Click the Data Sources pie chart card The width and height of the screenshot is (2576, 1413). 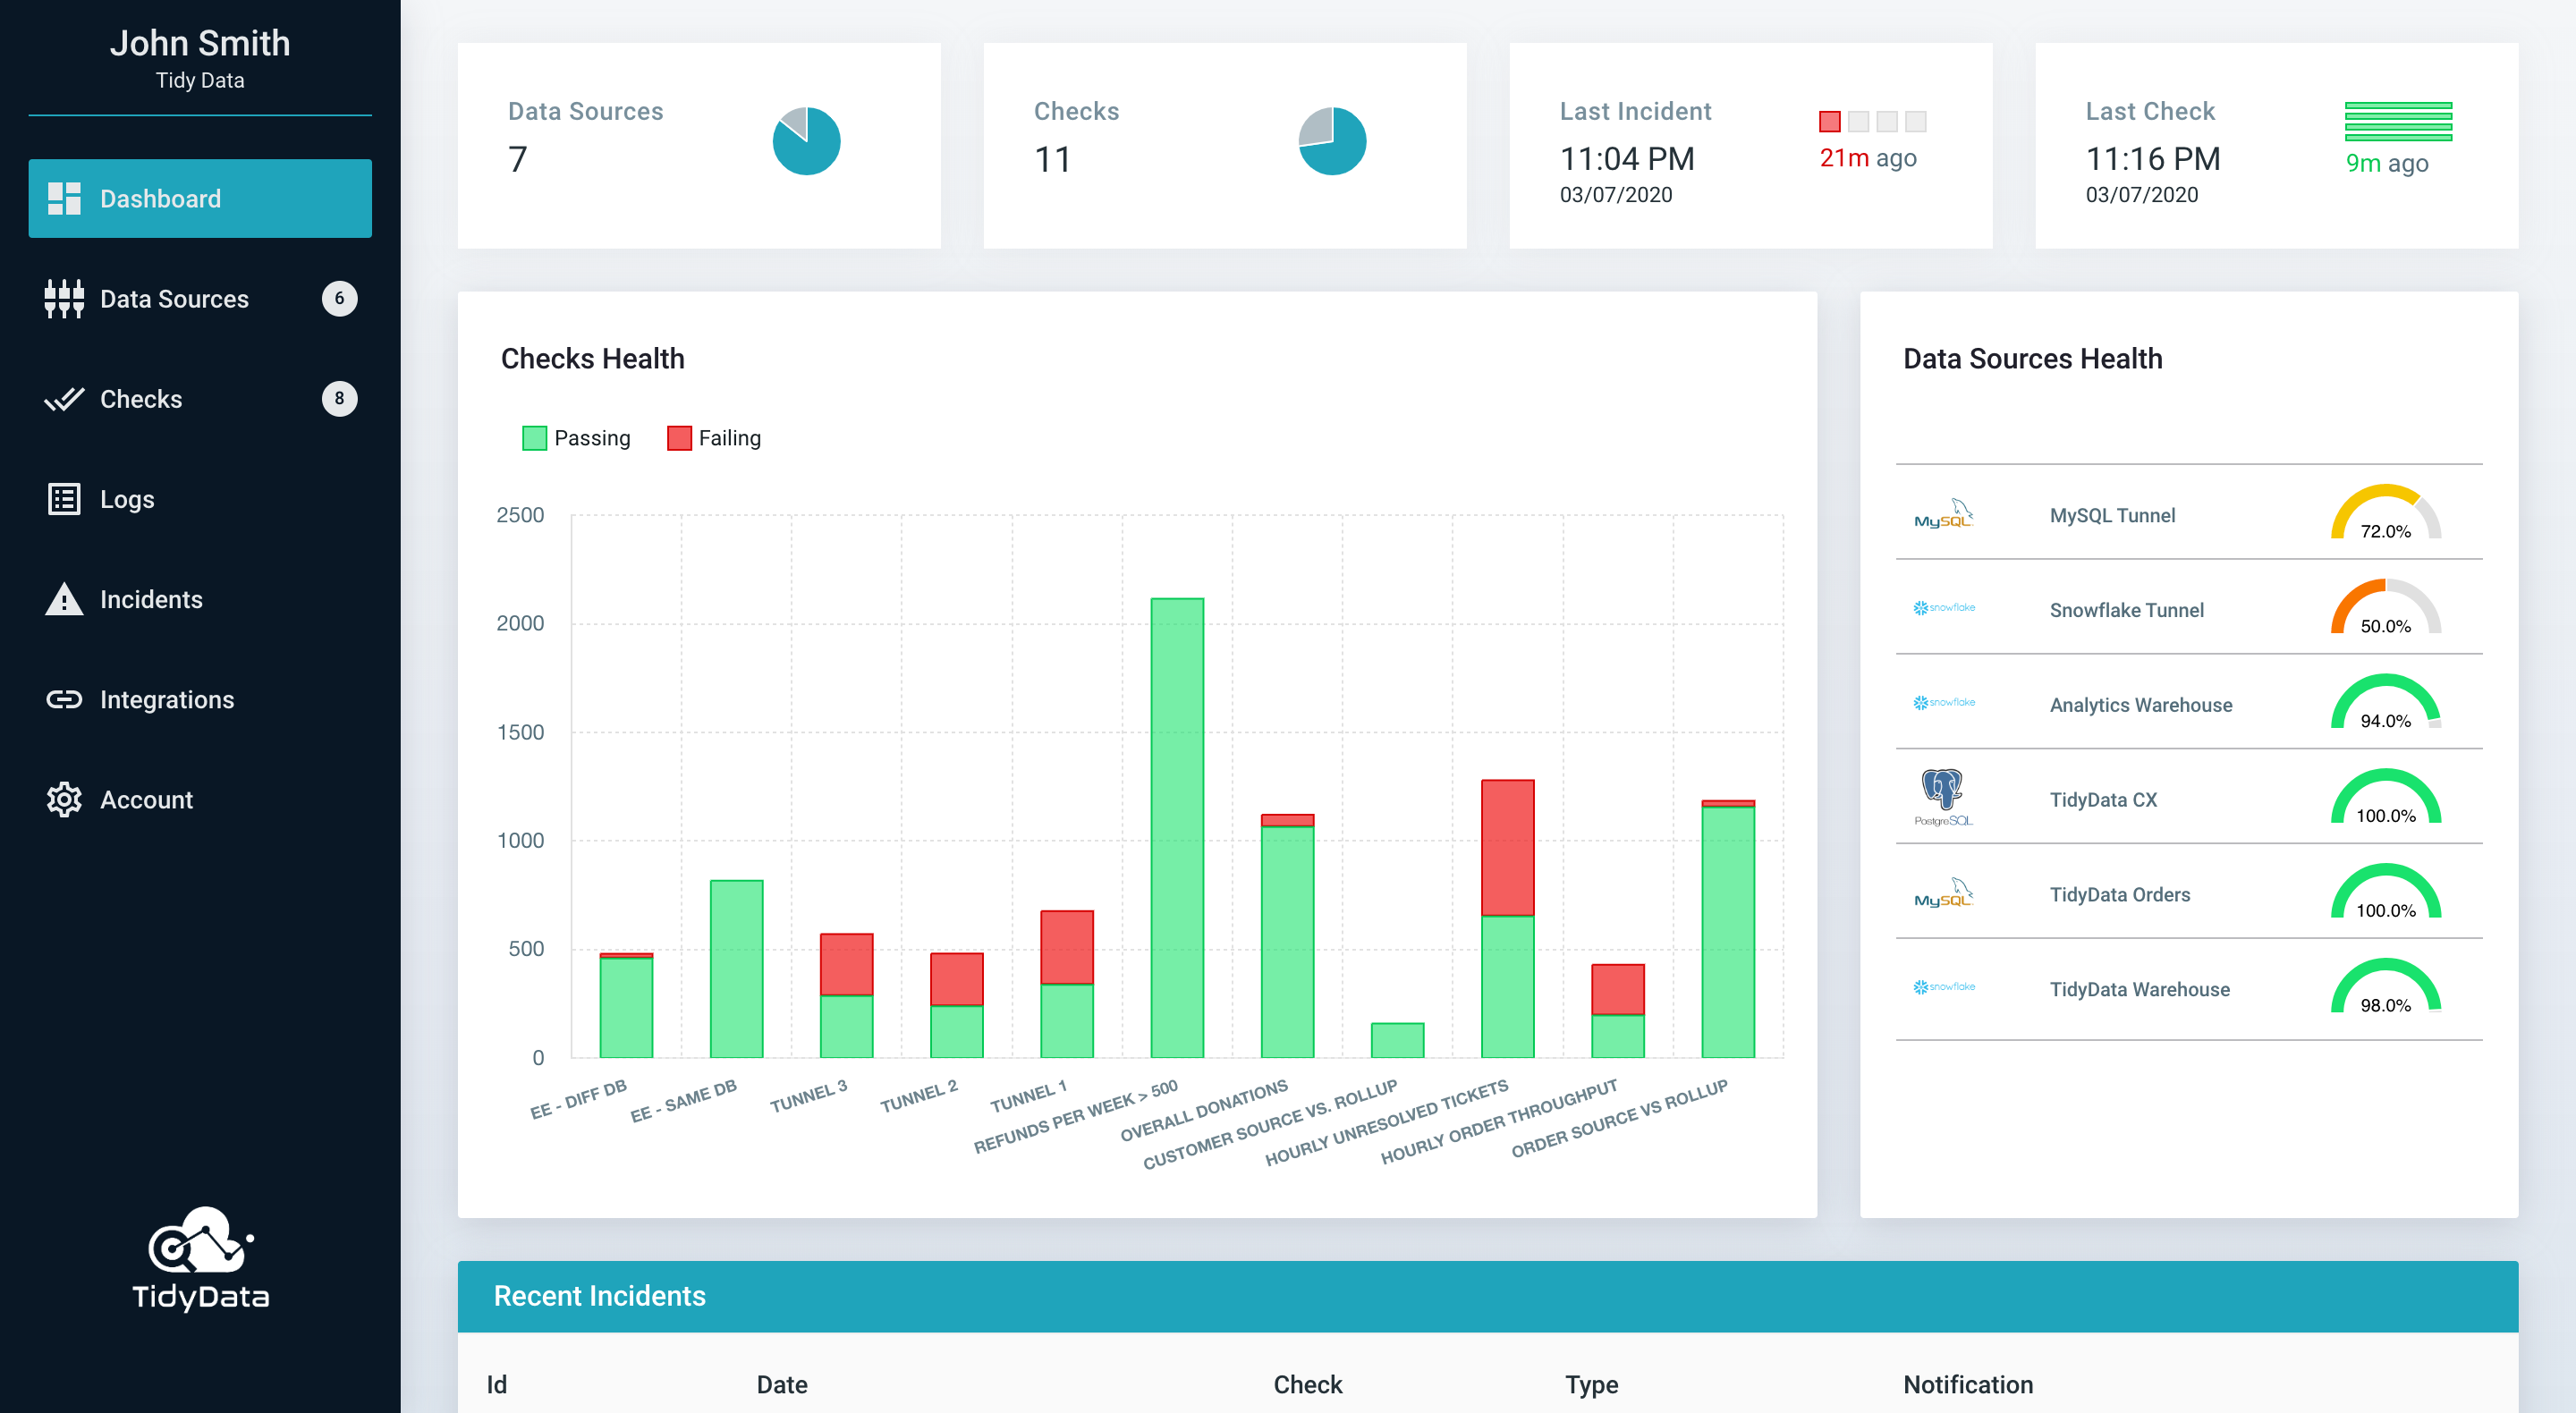pos(806,141)
